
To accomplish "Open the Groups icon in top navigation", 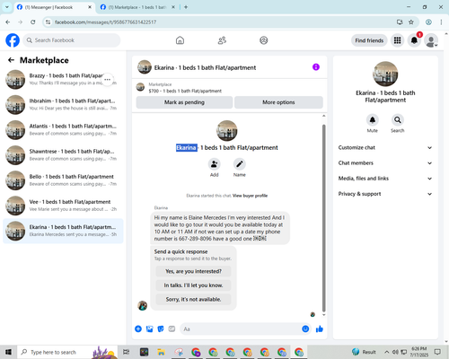I will point(264,40).
